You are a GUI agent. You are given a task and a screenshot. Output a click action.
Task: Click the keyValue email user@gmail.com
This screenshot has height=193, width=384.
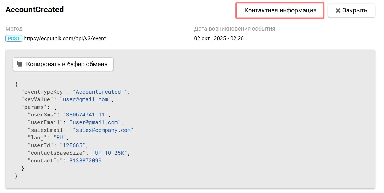[x=85, y=99]
